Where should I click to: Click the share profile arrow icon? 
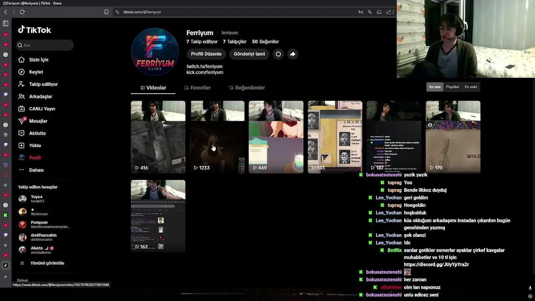(x=293, y=54)
